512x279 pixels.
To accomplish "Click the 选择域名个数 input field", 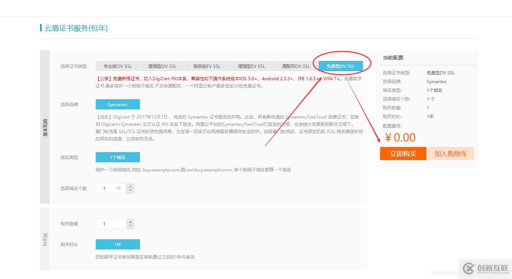I will 110,188.
